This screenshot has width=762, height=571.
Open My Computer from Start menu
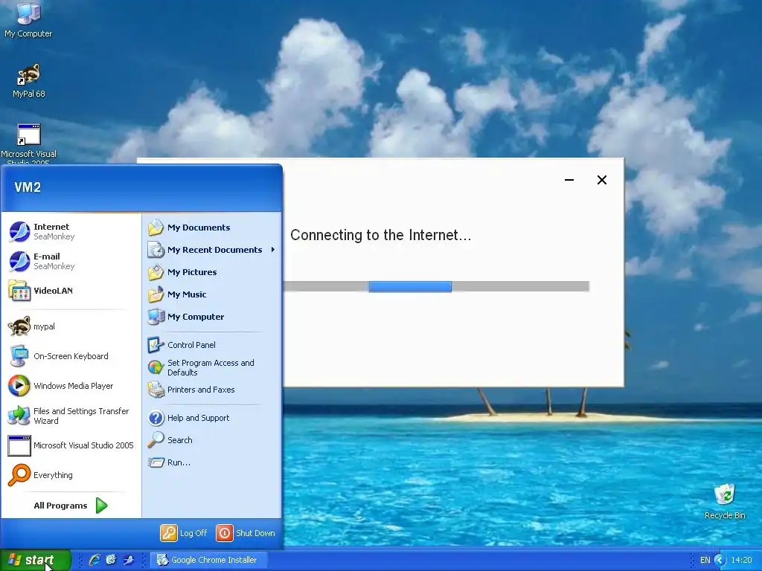pos(211,317)
